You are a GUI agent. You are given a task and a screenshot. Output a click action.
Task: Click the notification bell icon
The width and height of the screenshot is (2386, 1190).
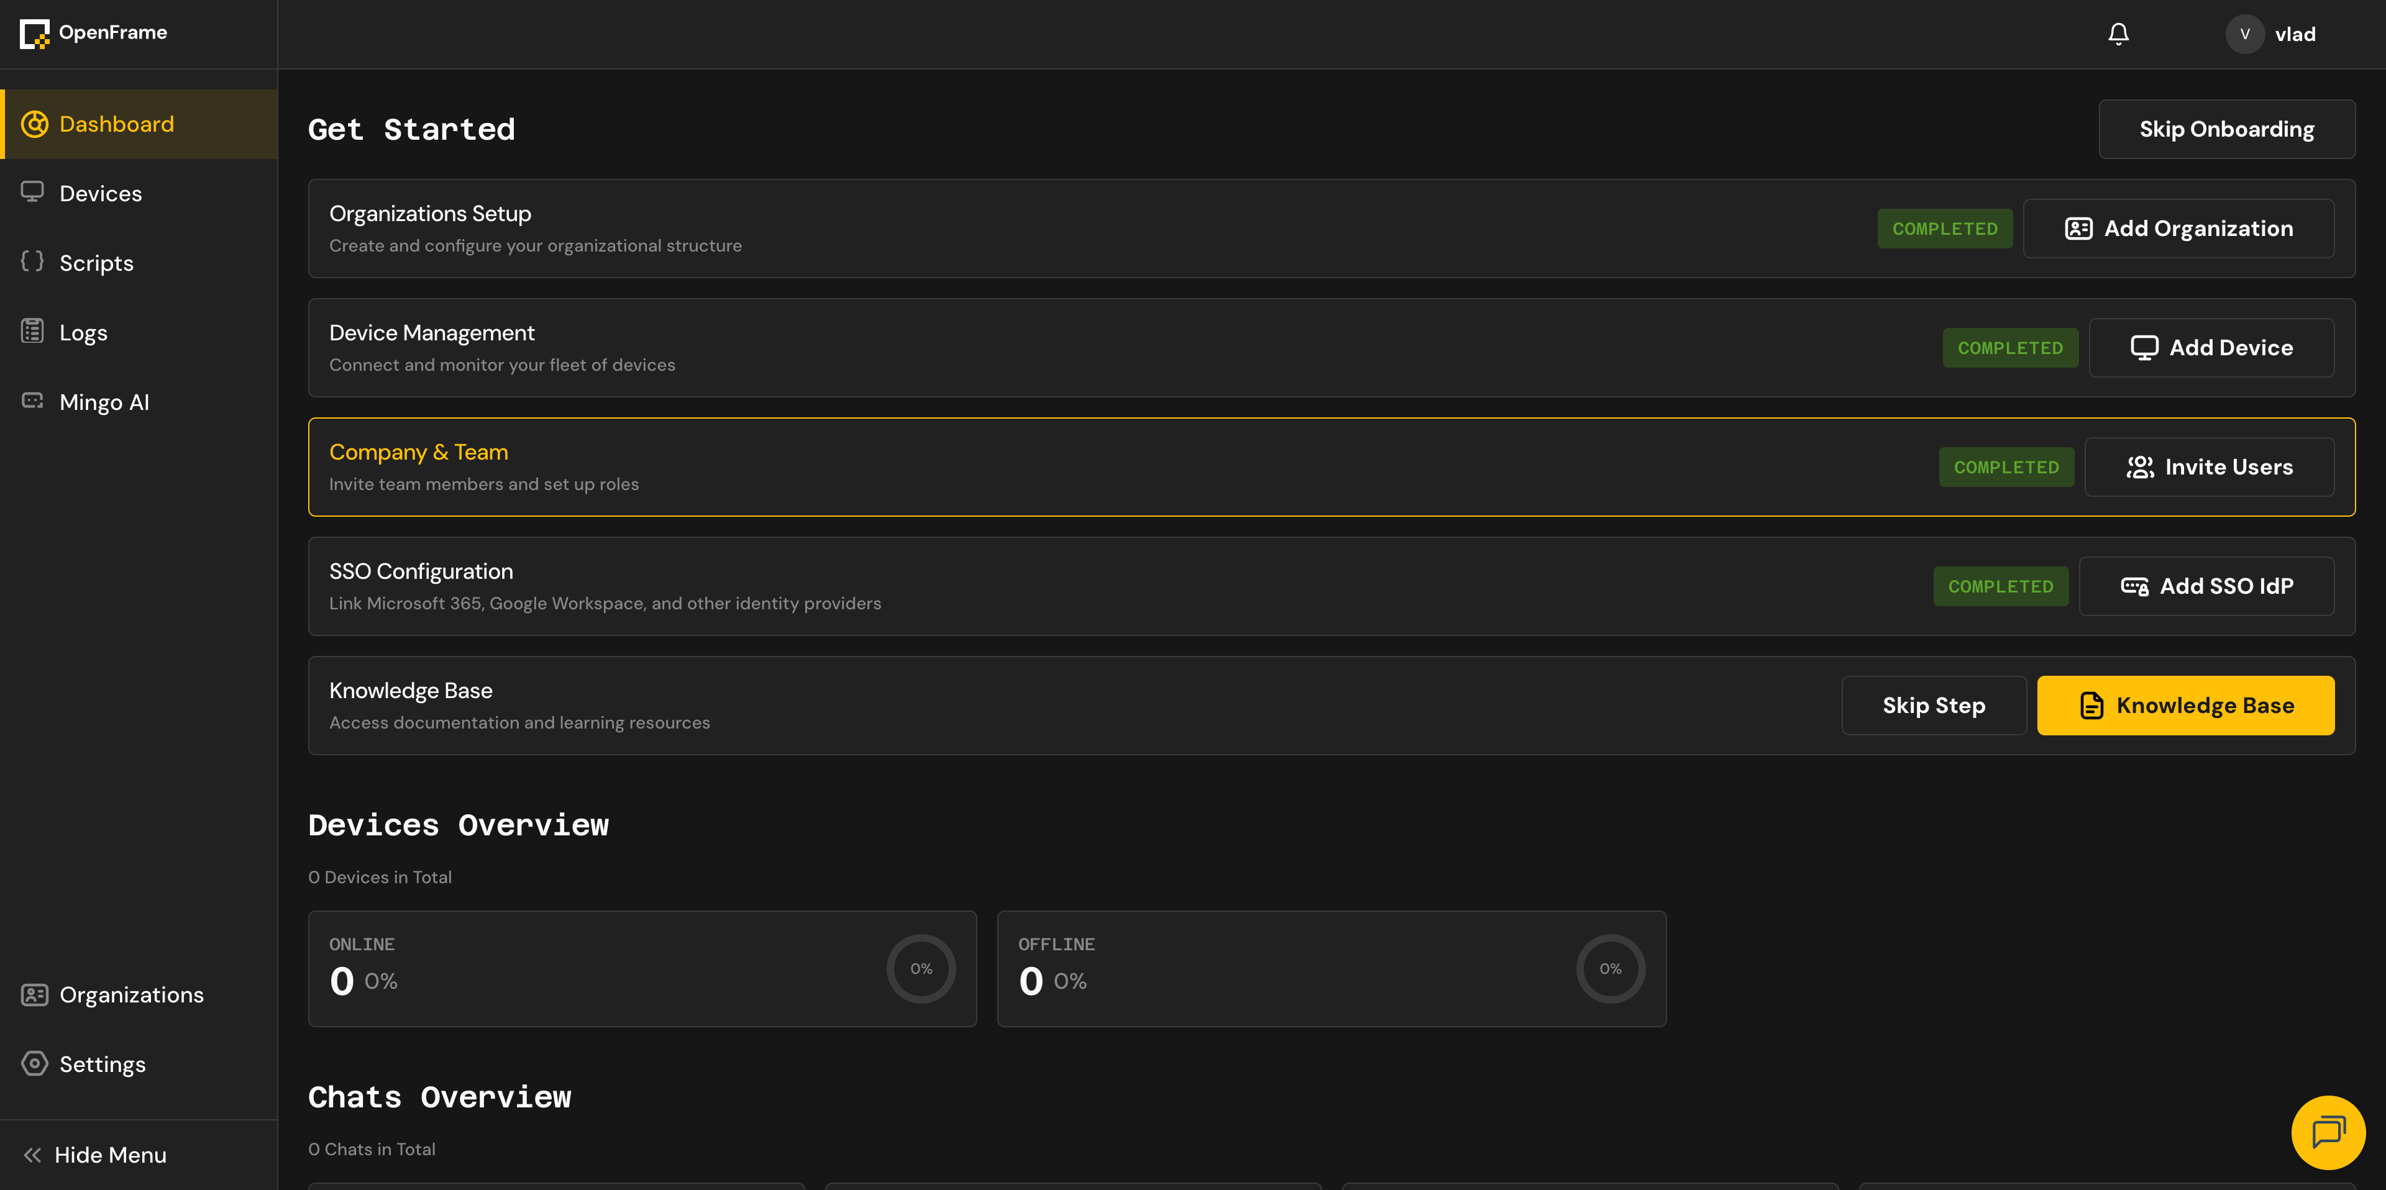pos(2118,34)
